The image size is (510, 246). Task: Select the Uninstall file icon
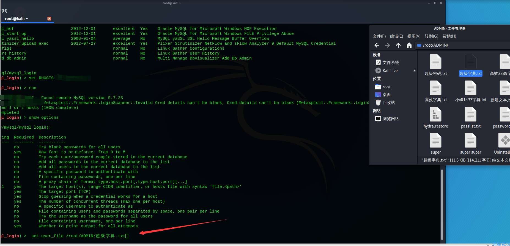[504, 140]
